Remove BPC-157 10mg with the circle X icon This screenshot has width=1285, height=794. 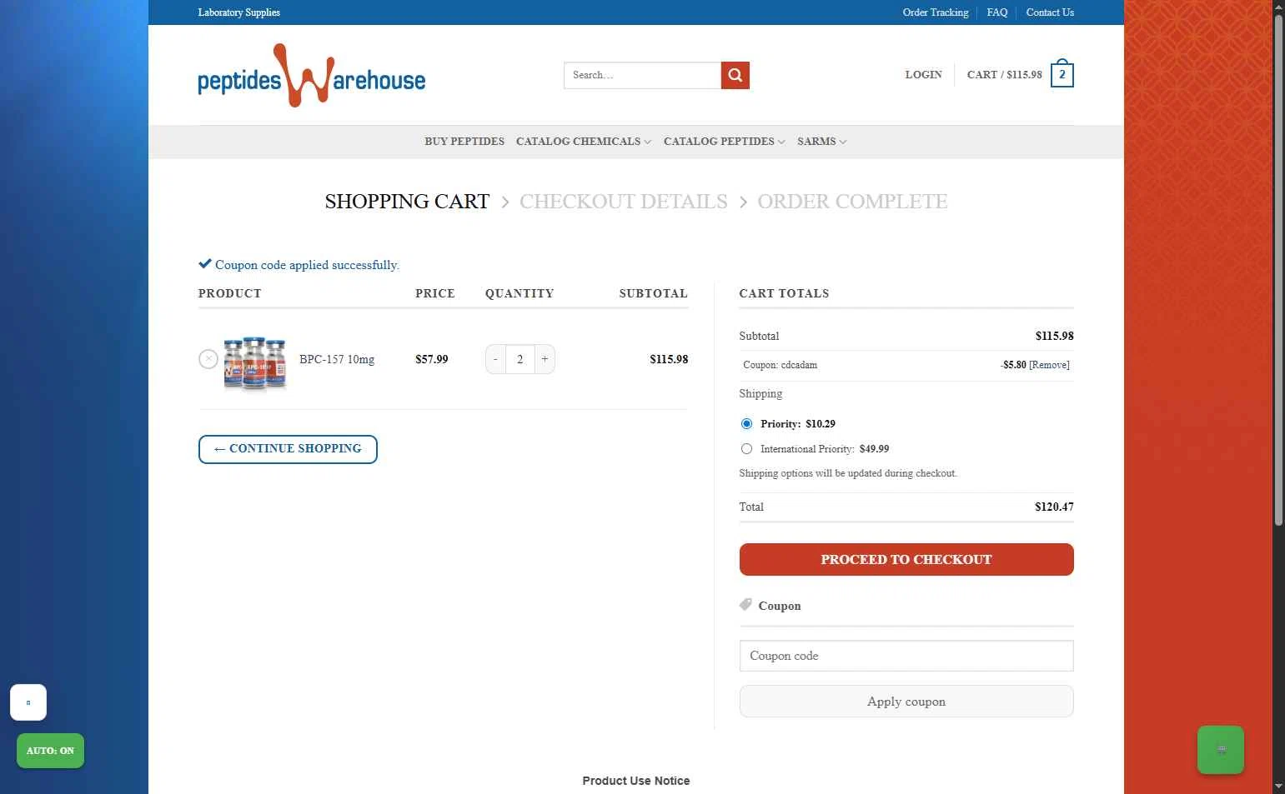208,359
